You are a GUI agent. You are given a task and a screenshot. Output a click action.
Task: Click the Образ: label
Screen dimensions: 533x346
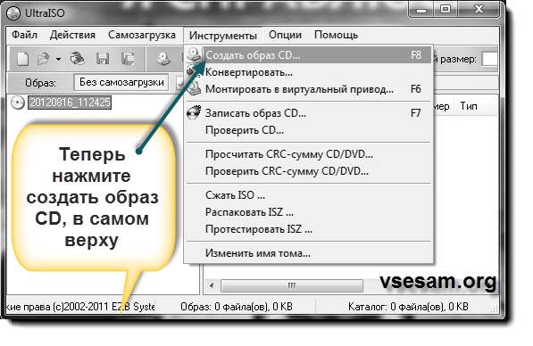[40, 83]
